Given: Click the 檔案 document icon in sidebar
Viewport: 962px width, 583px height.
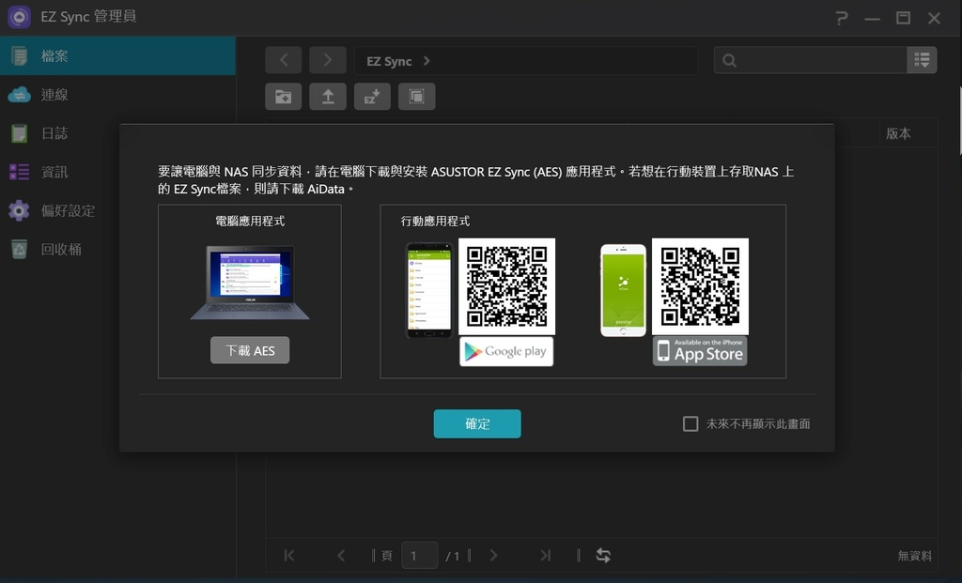Looking at the screenshot, I should (x=19, y=55).
